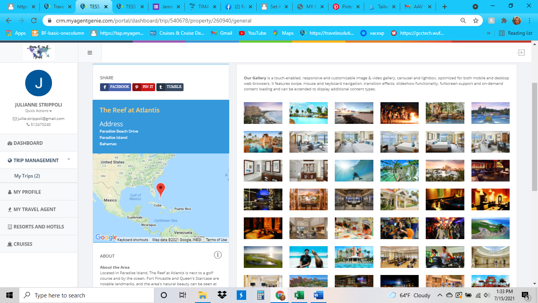Open man with sea lion thumbnail

click(x=308, y=257)
